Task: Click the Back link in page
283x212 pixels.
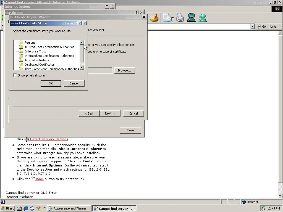Action: [x=40, y=179]
